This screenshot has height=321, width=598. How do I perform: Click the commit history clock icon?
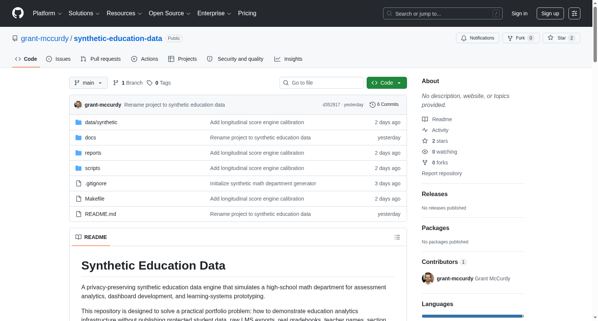click(372, 105)
